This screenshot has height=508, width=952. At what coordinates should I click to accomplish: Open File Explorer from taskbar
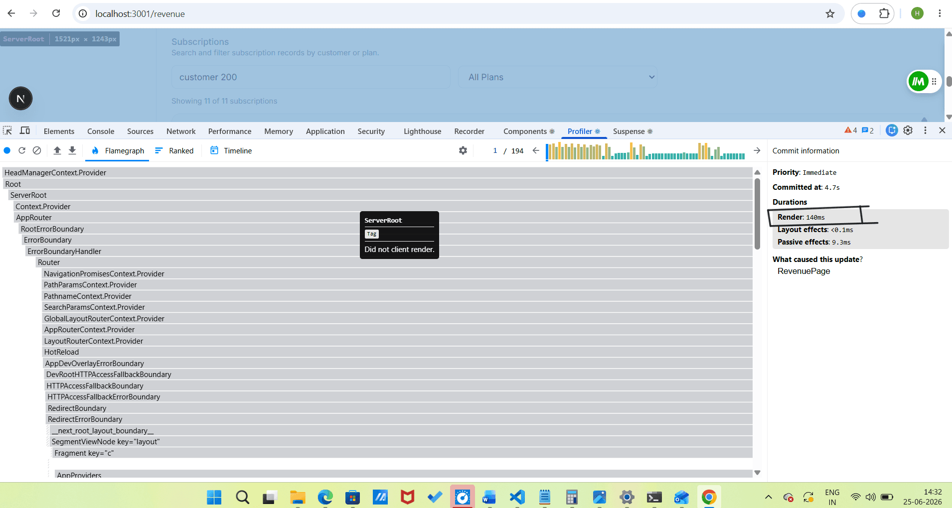(x=298, y=497)
